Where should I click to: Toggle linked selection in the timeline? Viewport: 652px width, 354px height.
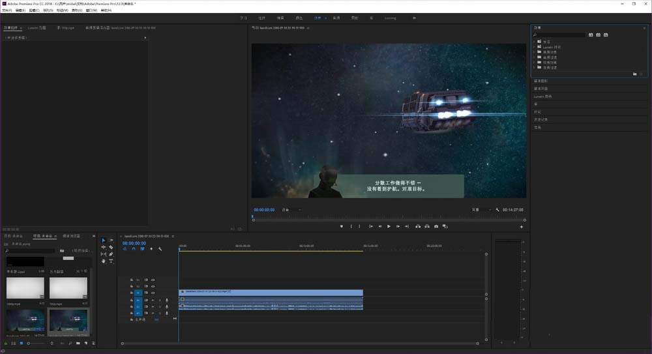(x=142, y=249)
